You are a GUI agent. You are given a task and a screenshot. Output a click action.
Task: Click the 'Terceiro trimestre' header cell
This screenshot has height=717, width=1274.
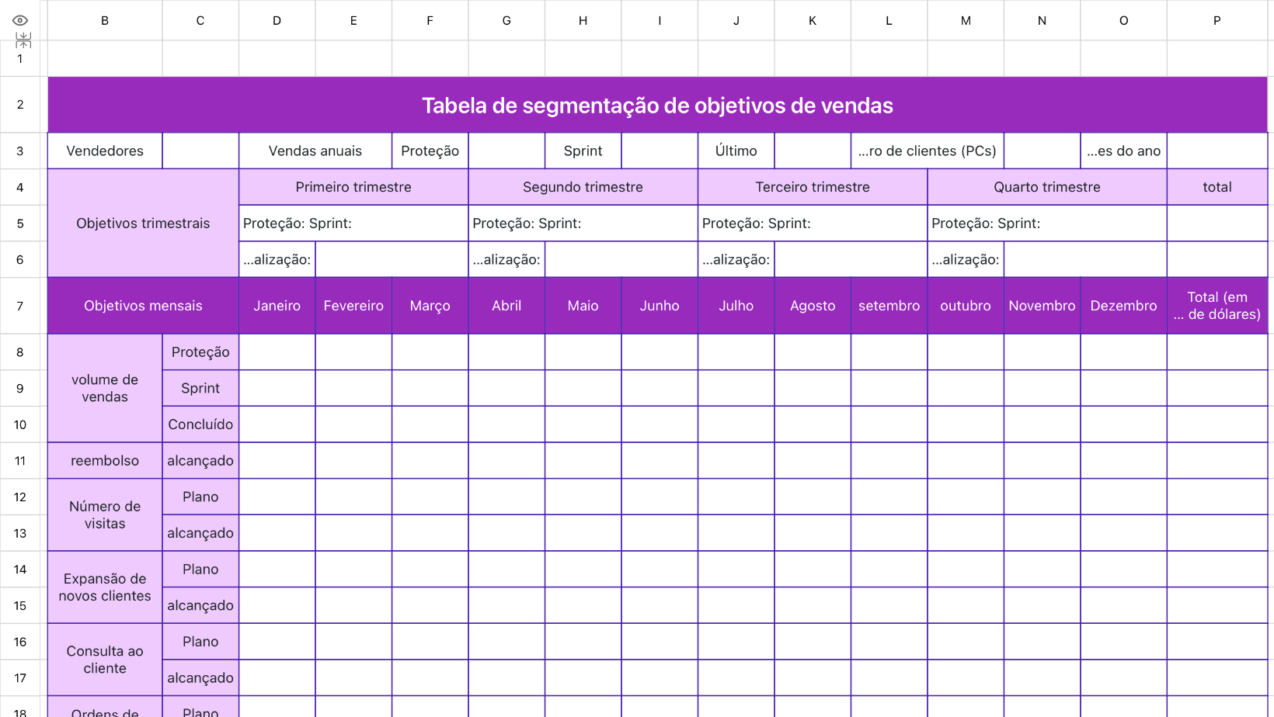coord(813,187)
